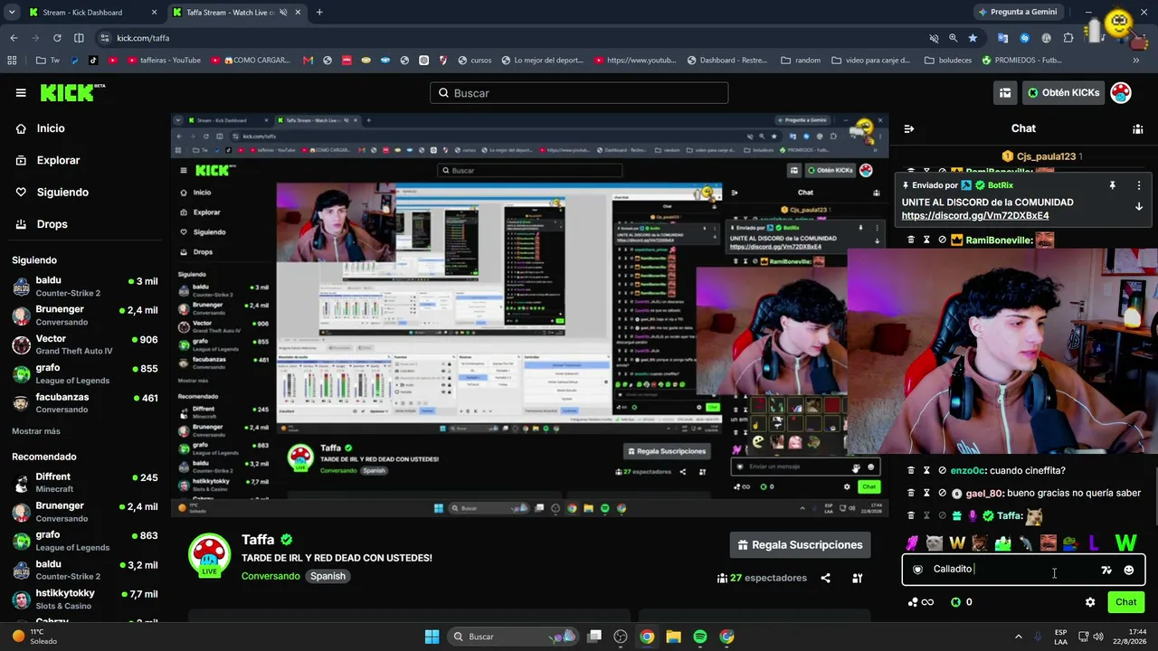Screen dimensions: 1158x651
Task: Insert the gold W emote
Action: (x=957, y=542)
